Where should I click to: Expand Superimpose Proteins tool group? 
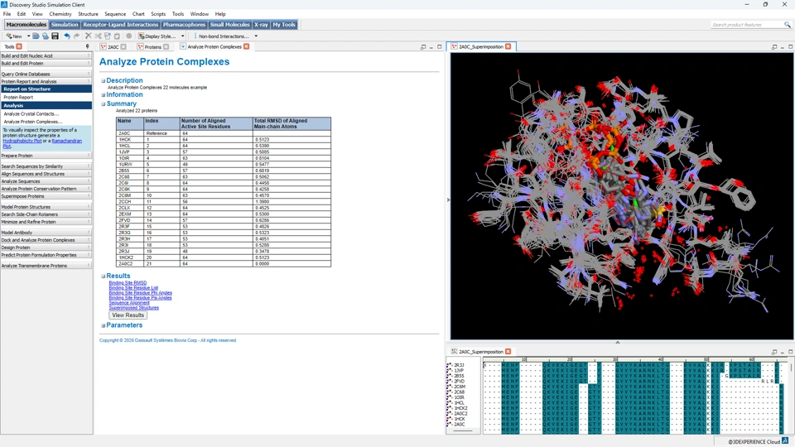(46, 196)
